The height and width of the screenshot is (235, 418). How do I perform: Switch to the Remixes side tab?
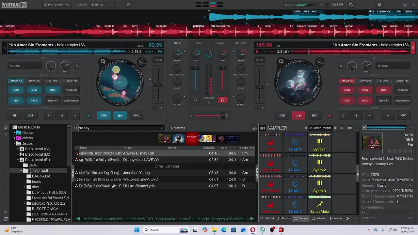[x=284, y=218]
